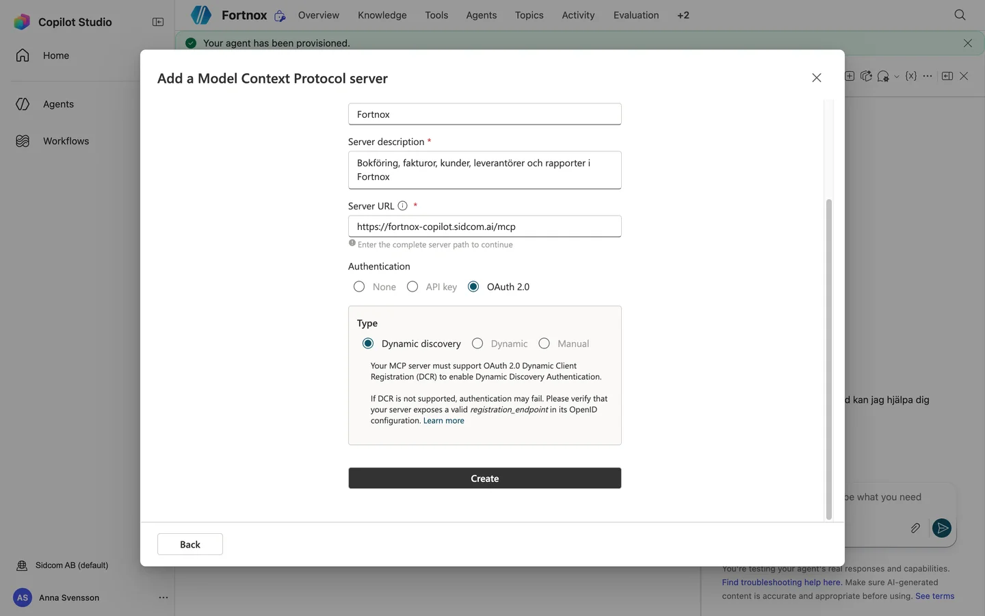Choose the Manual OAuth type
Image resolution: width=985 pixels, height=616 pixels.
point(544,344)
